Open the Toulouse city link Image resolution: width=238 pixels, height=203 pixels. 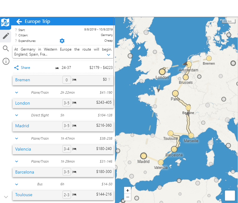24,195
